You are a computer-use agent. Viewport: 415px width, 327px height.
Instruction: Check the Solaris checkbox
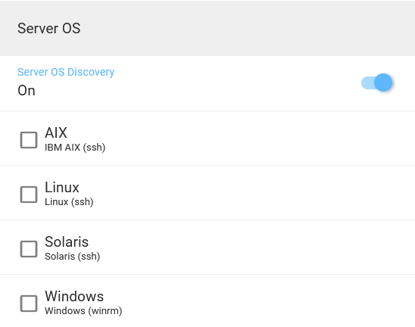pos(29,249)
